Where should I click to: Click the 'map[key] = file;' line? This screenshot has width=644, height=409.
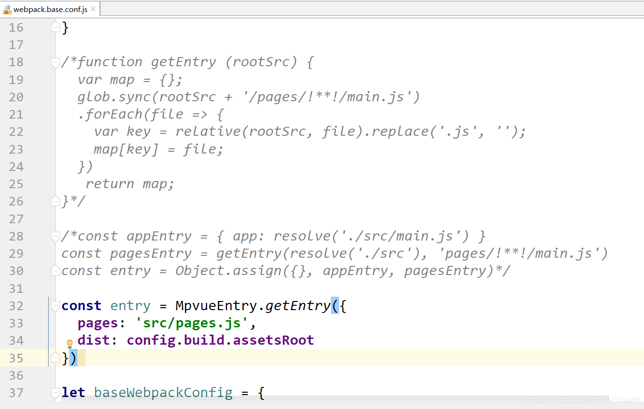coord(159,149)
